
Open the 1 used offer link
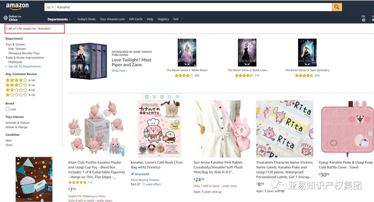[x=151, y=184]
